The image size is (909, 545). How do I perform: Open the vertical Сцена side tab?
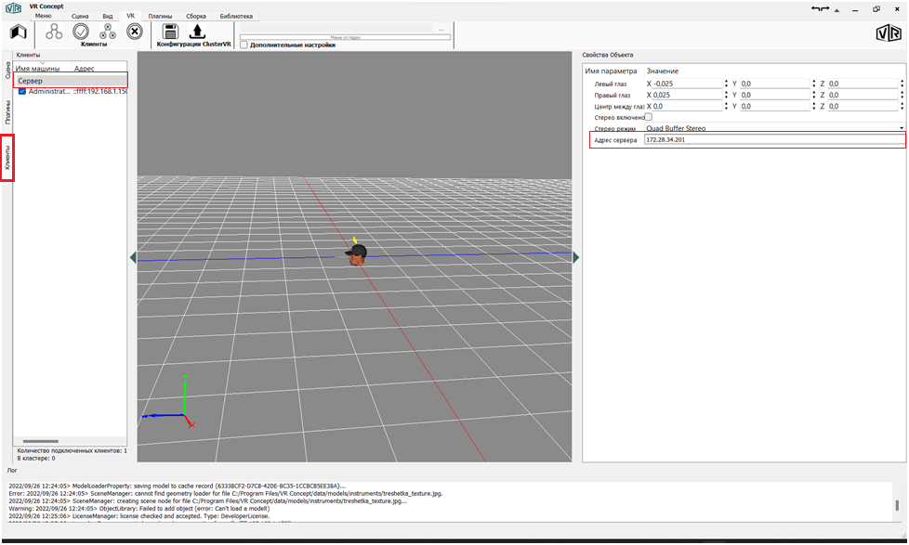7,71
